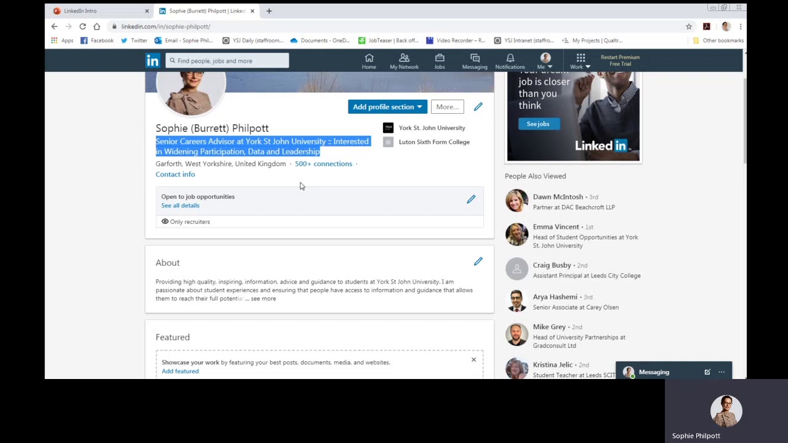788x443 pixels.
Task: Click the LinkedIn search box
Action: coord(227,60)
